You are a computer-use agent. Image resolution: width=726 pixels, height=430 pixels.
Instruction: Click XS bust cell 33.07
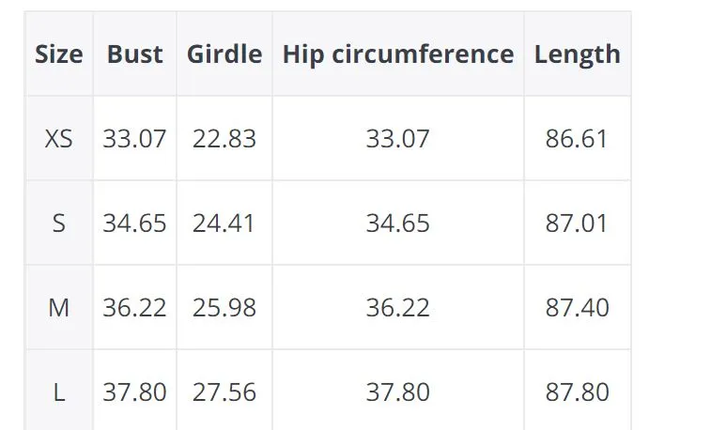[134, 138]
